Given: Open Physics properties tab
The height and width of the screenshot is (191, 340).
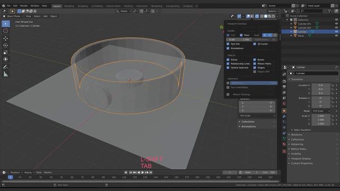Looking at the screenshot, I should pos(284,128).
